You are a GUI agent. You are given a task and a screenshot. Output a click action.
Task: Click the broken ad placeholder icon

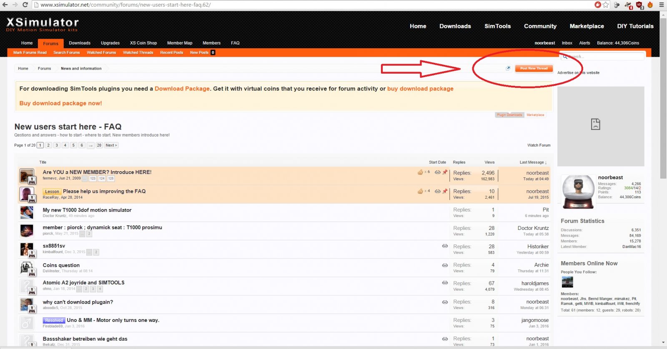pos(596,124)
